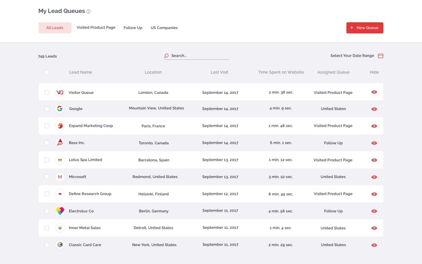The width and height of the screenshot is (422, 264).
Task: Check the Inner Metal Sales checkbox
Action: [x=47, y=228]
